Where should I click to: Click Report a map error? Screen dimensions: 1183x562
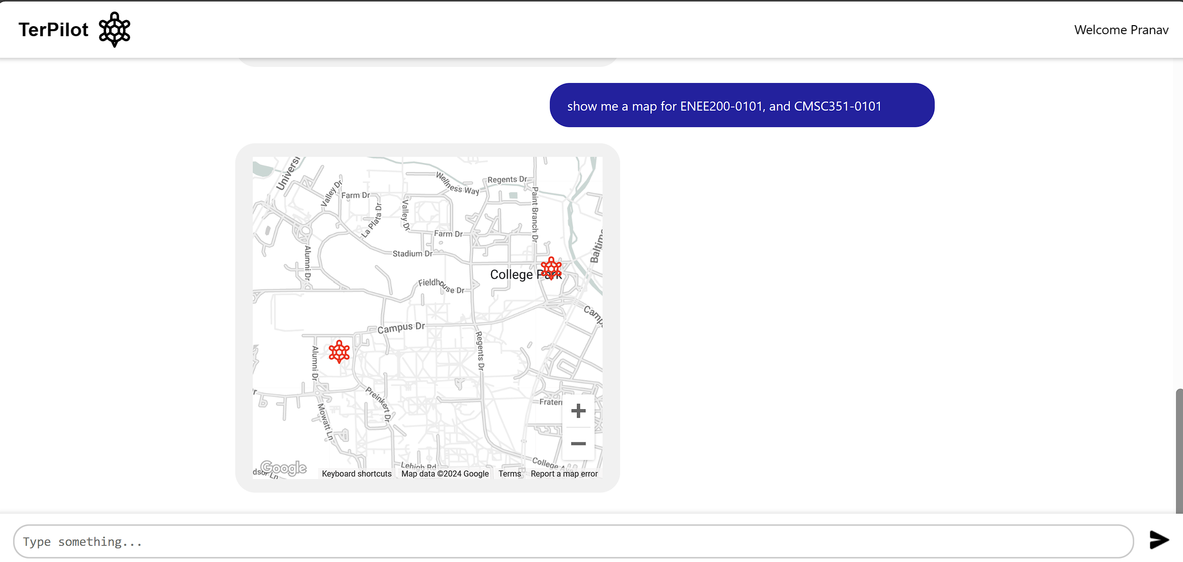pos(564,474)
